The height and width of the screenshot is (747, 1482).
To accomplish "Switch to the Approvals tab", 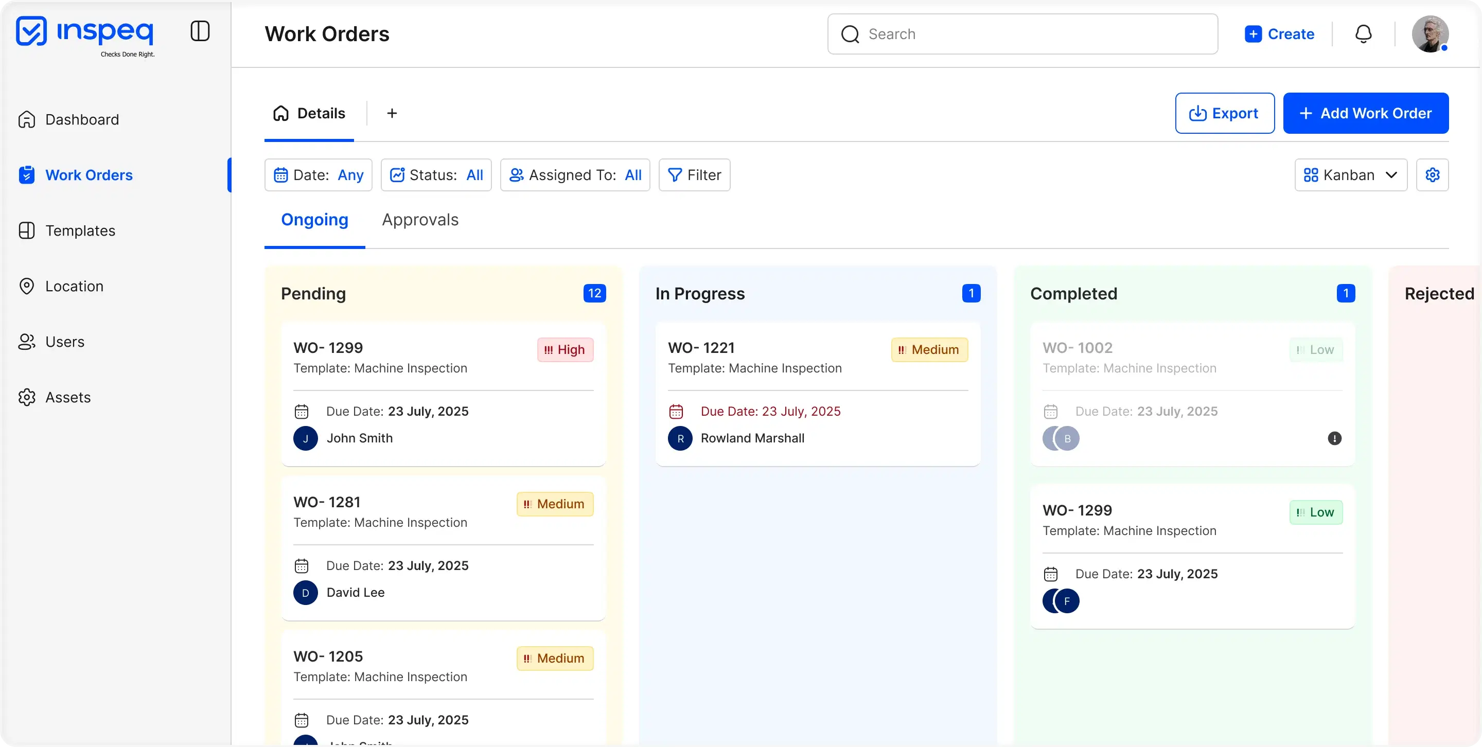I will pos(420,220).
